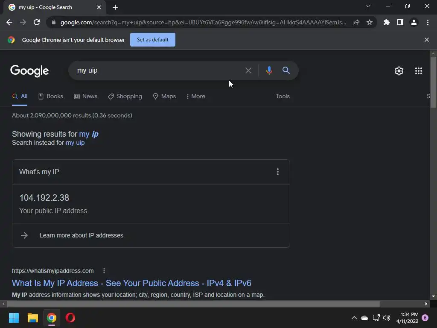Viewport: 437px width, 328px height.
Task: Learn more about IP addresses
Action: tap(82, 235)
